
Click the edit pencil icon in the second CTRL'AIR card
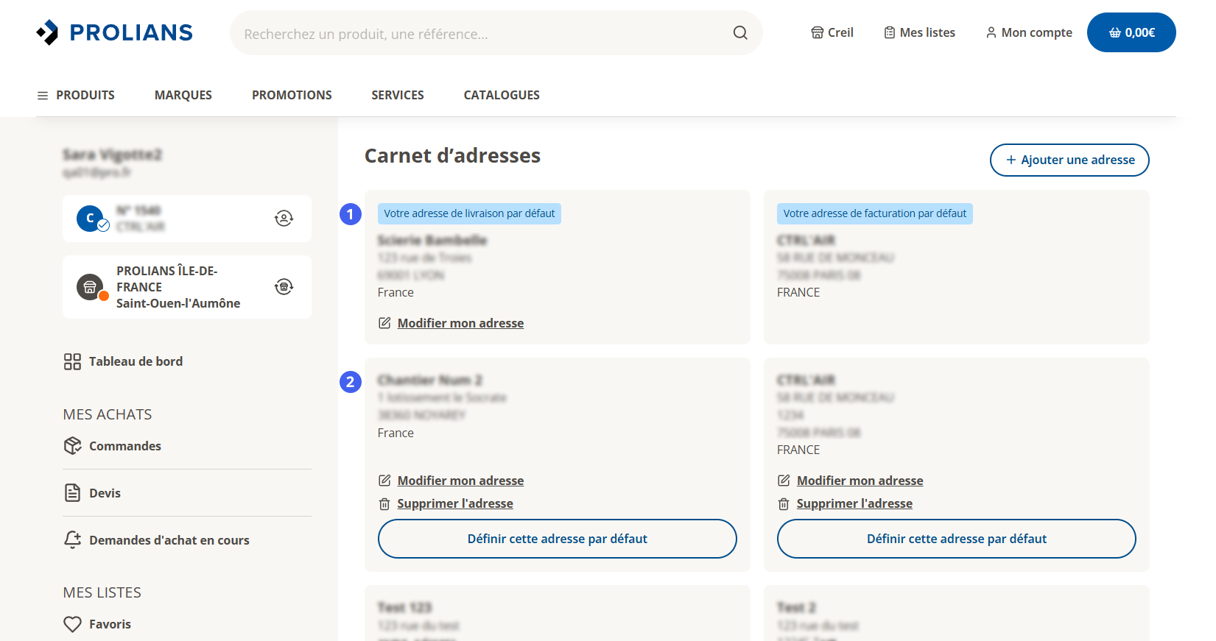point(784,481)
